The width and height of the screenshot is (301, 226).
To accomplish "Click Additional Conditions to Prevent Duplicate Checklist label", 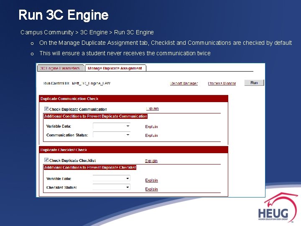I will coord(90,167).
